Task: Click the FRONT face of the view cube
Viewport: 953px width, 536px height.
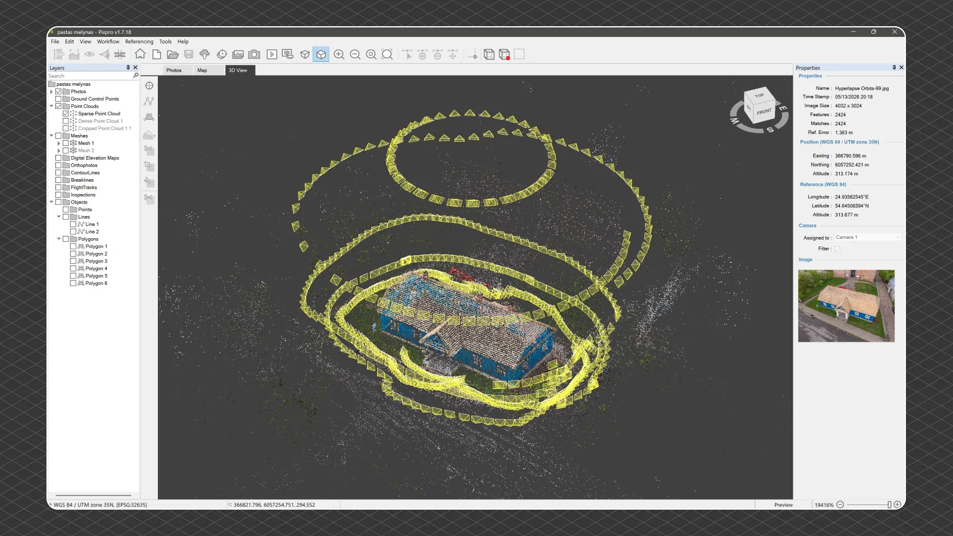Action: click(764, 111)
